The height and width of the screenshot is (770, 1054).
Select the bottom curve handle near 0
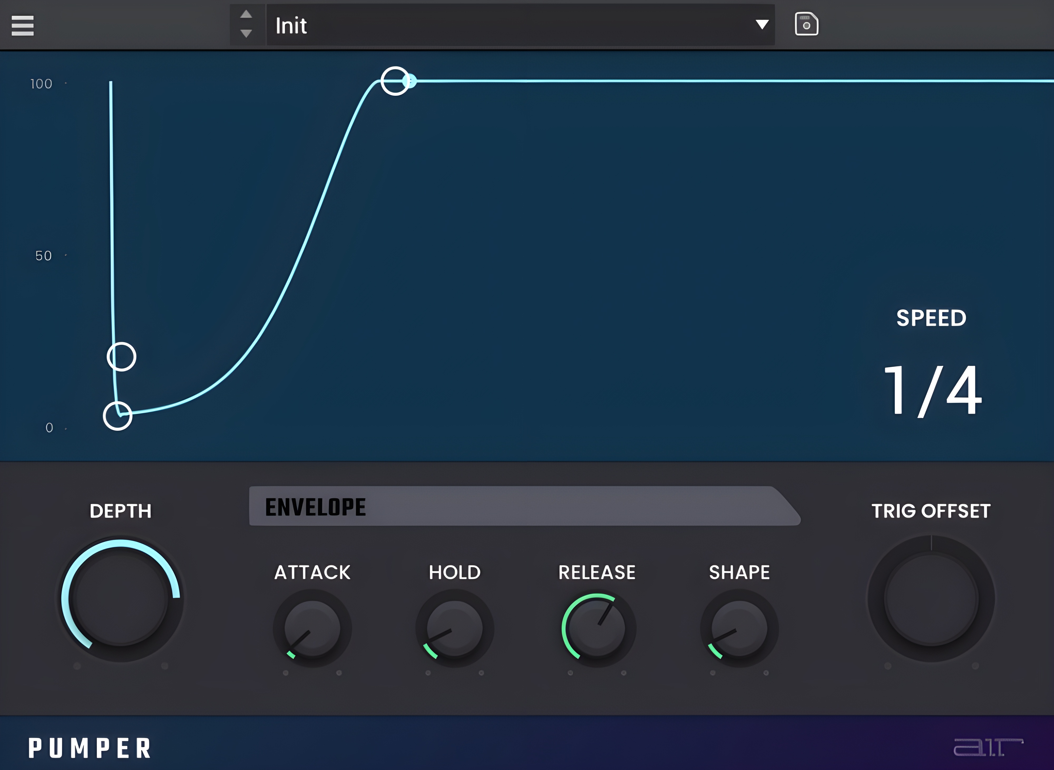[118, 416]
